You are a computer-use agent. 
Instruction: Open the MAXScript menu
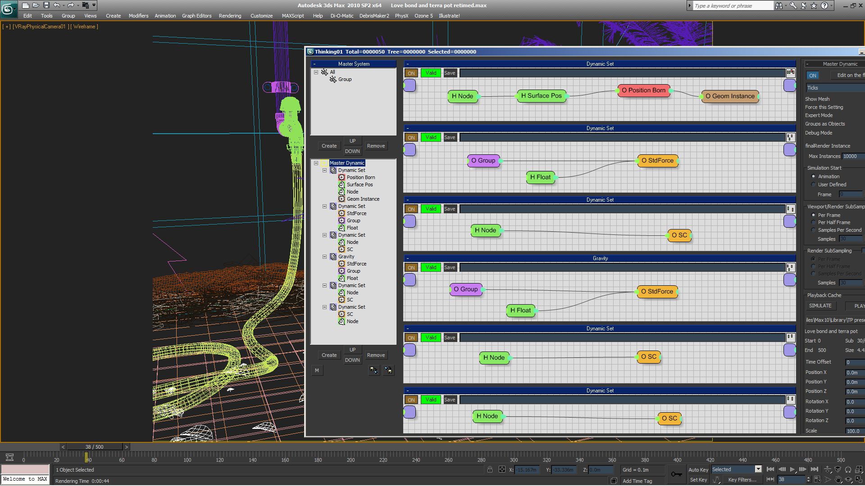292,16
